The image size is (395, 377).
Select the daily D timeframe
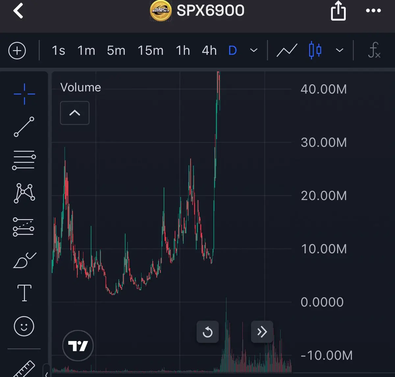[232, 51]
